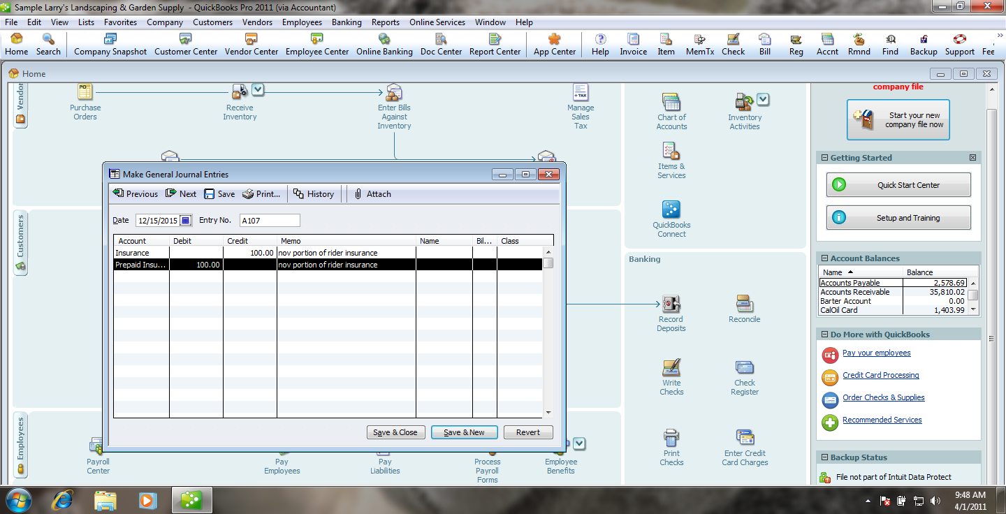Image resolution: width=1006 pixels, height=514 pixels.
Task: Open Record Deposits on Home page
Action: point(671,314)
